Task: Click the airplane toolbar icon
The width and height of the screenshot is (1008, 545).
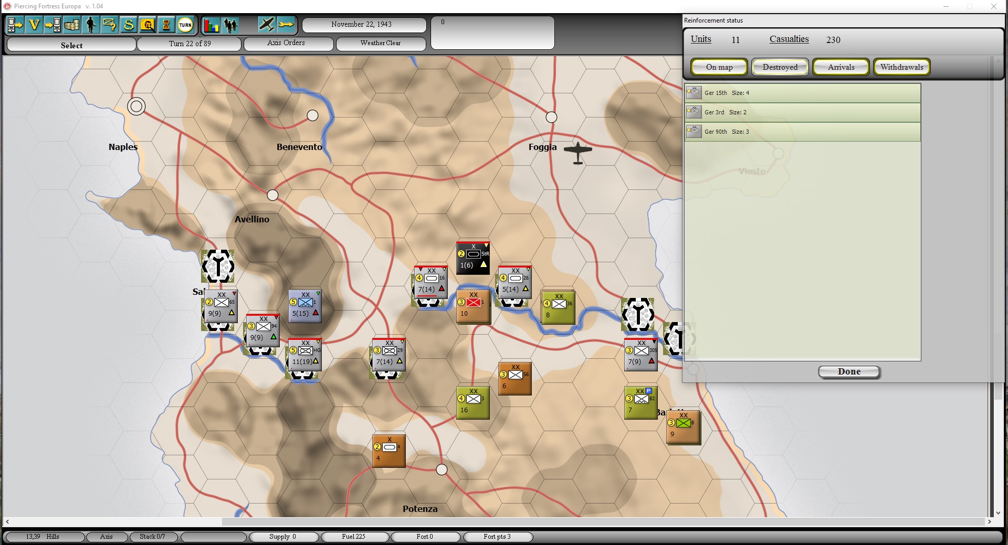Action: click(x=267, y=24)
